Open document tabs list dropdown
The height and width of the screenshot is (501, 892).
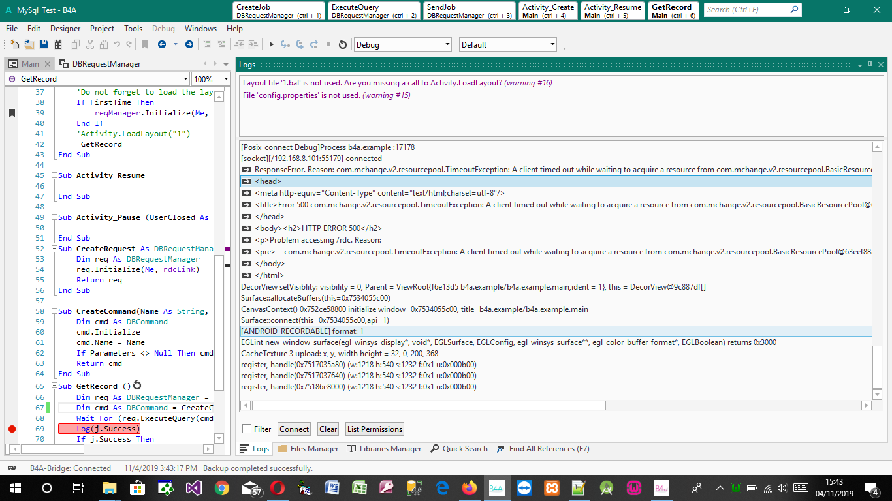coord(226,64)
